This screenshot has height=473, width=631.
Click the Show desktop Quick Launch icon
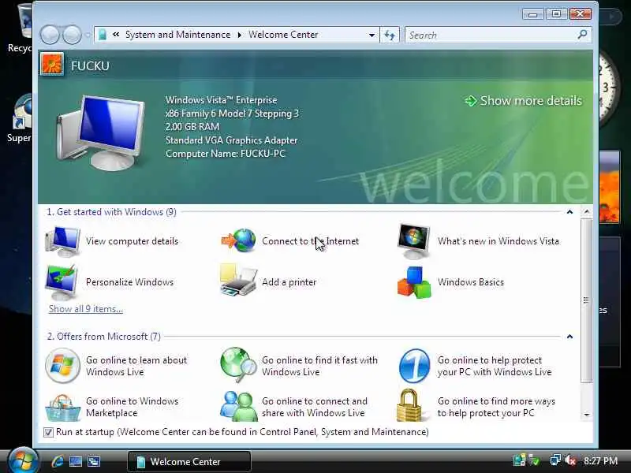tap(76, 461)
